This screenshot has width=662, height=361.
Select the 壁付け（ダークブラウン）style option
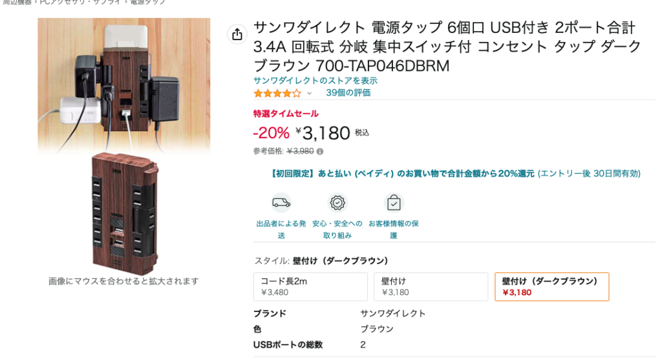552,287
